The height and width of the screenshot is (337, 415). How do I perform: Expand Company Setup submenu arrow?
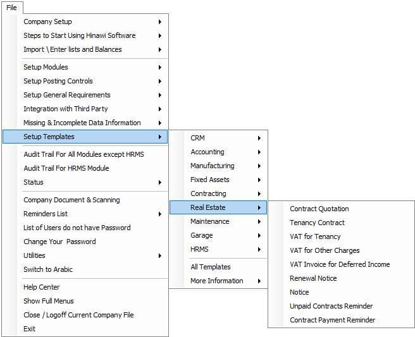click(x=160, y=21)
